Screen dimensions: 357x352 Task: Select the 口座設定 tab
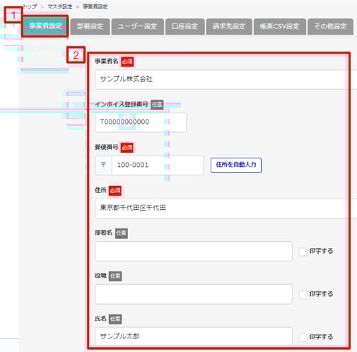[185, 26]
